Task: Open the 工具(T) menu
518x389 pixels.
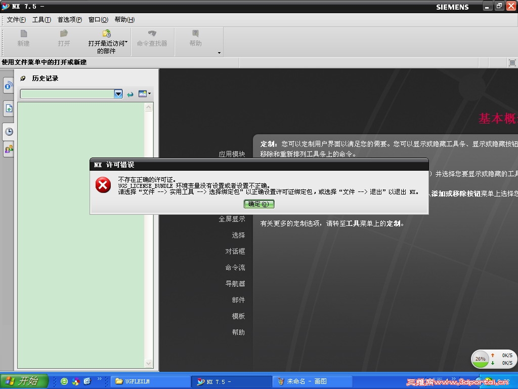Action: tap(41, 20)
